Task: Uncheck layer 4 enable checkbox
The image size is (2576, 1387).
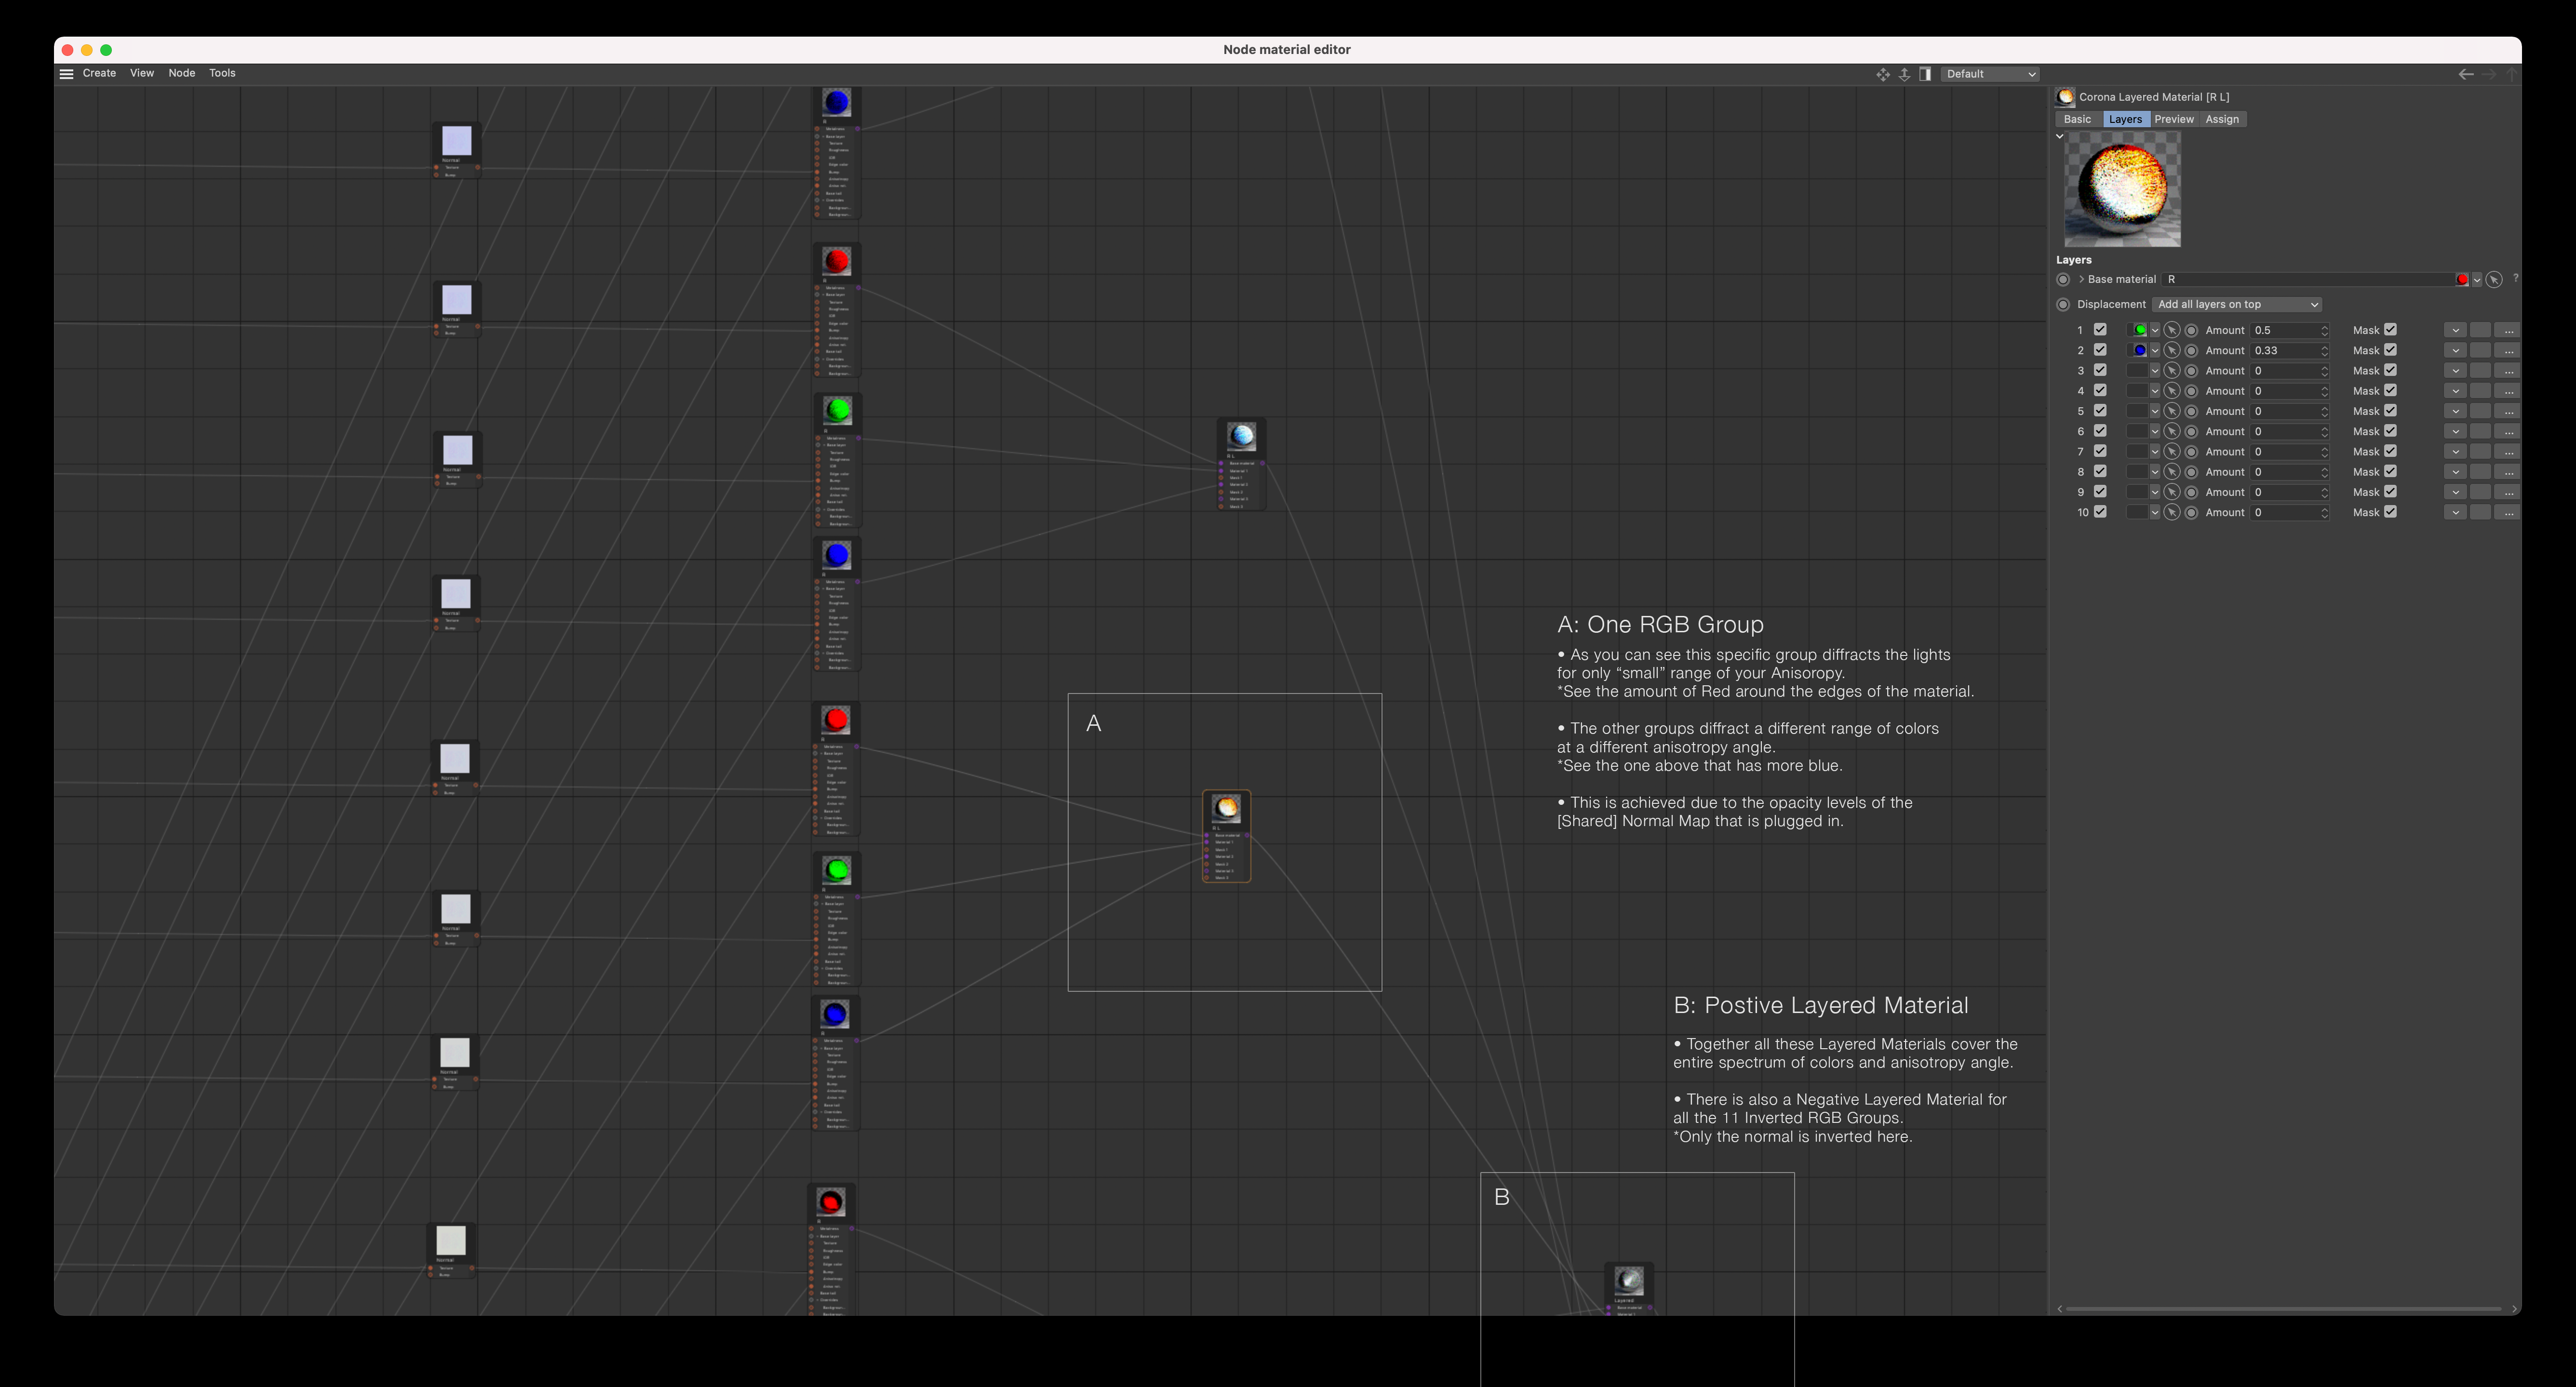Action: pyautogui.click(x=2100, y=390)
